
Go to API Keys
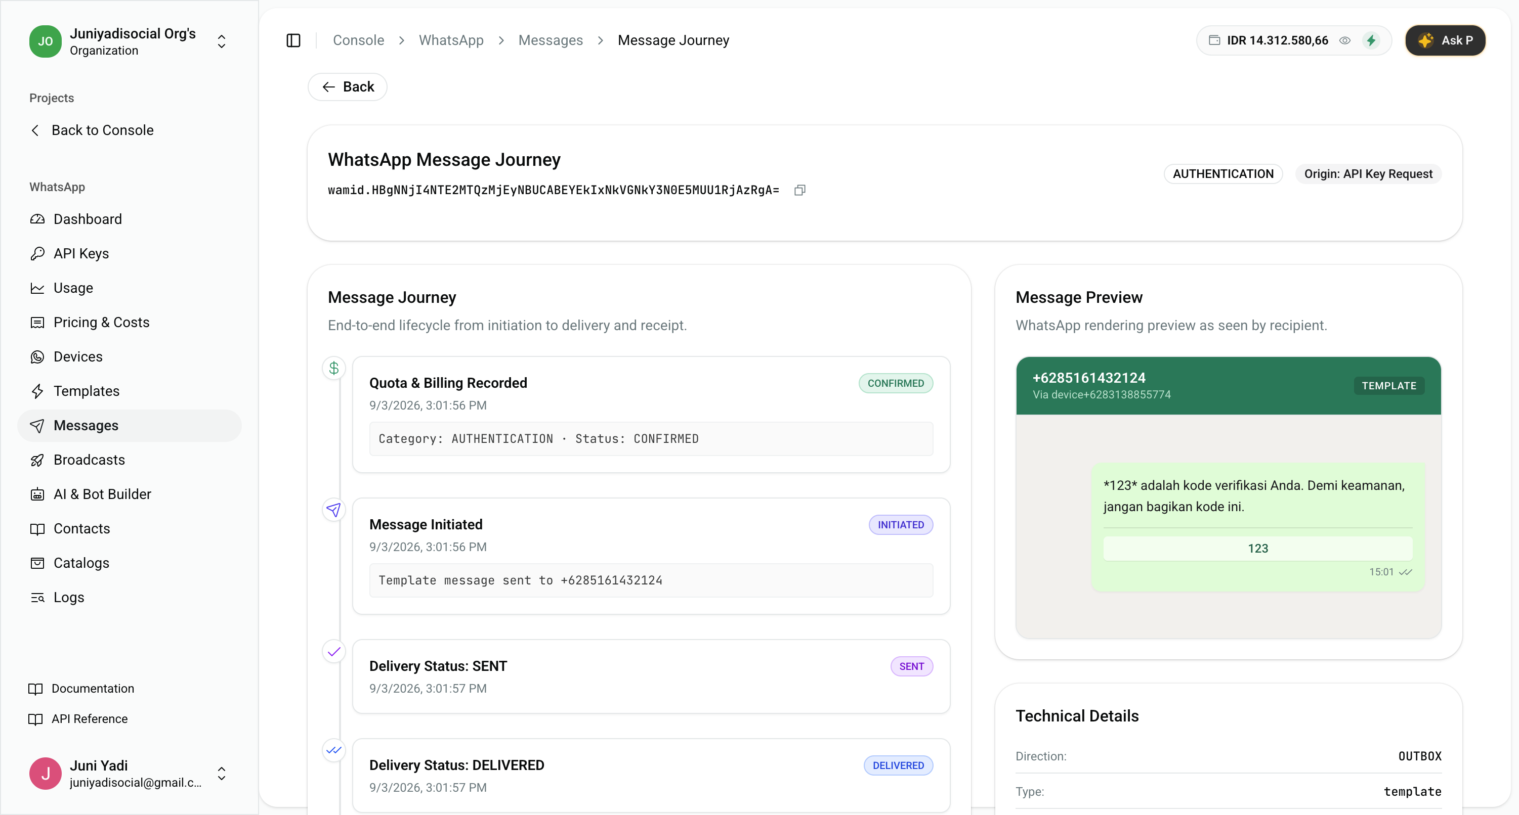click(129, 253)
